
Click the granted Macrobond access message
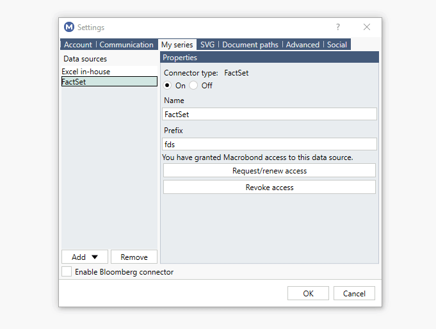pyautogui.click(x=257, y=157)
